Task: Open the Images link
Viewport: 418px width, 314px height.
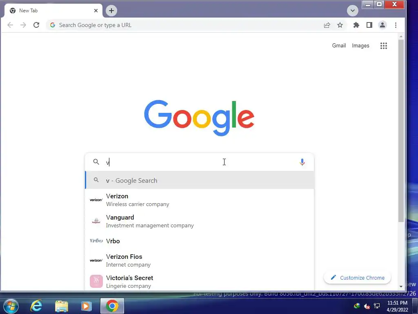Action: pos(360,46)
